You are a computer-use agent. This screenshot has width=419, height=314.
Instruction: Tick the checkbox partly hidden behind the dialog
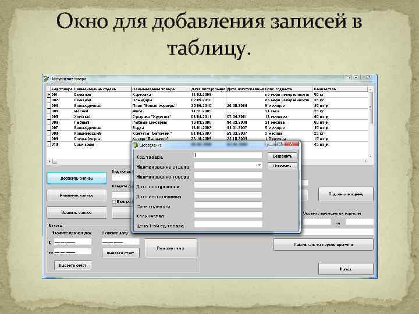point(114,202)
